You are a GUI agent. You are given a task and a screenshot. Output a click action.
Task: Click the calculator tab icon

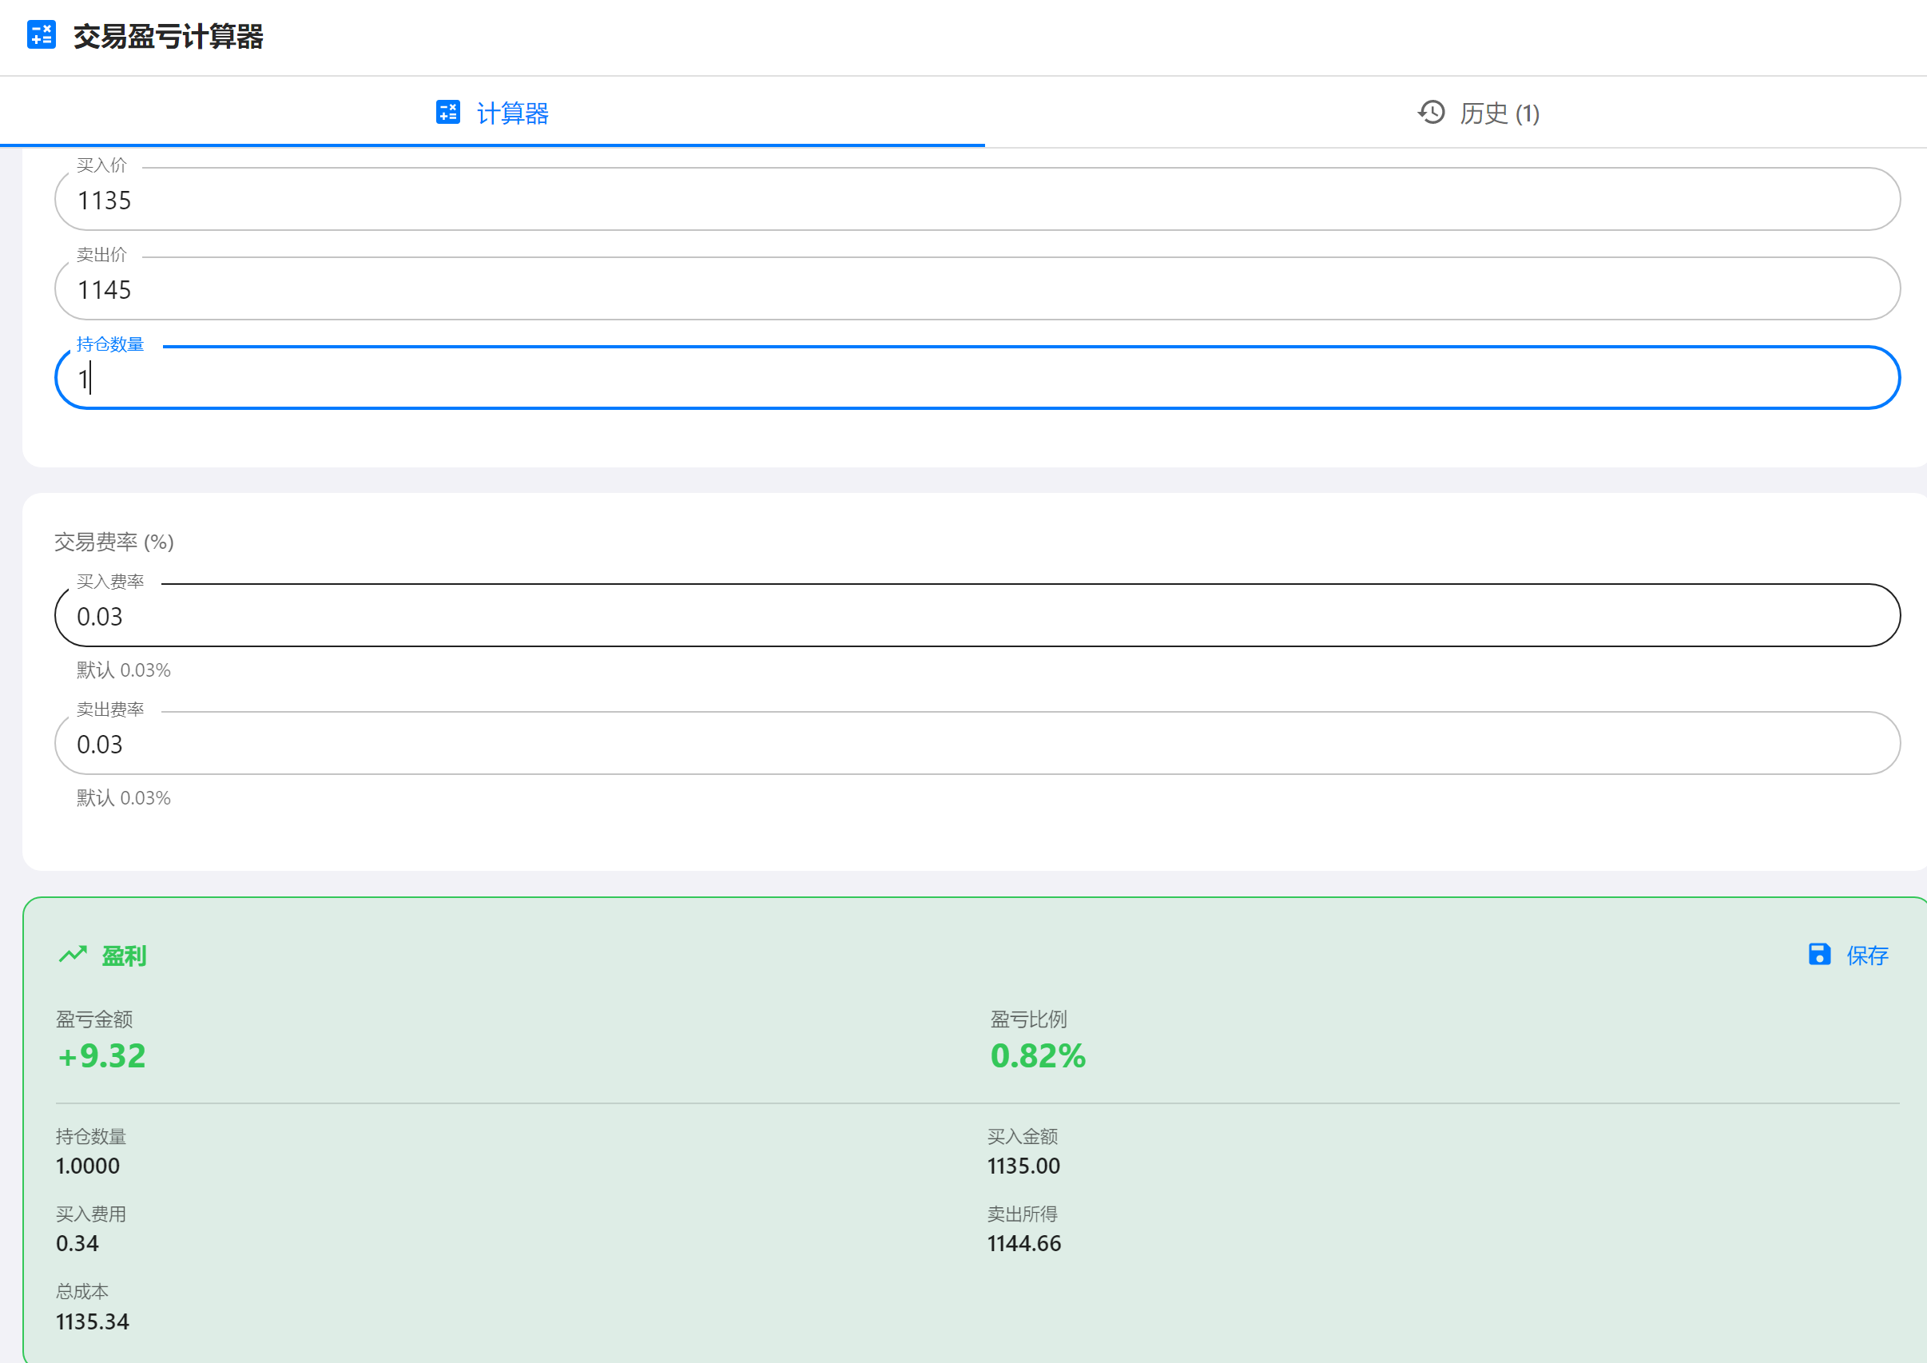click(447, 112)
